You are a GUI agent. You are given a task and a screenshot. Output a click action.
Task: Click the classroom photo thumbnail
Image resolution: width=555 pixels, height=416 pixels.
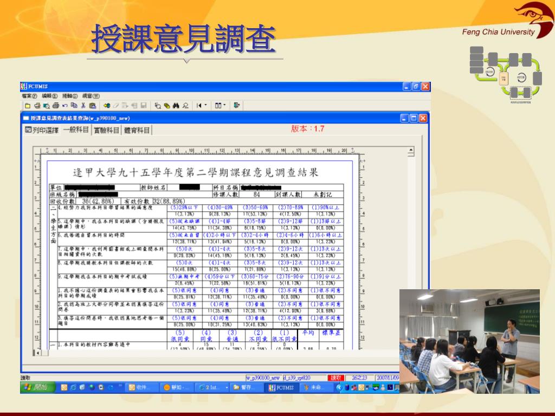[470, 341]
